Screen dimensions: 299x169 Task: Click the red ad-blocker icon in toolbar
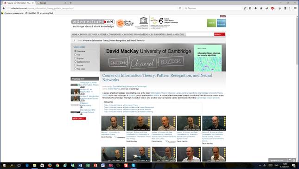(x=273, y=8)
